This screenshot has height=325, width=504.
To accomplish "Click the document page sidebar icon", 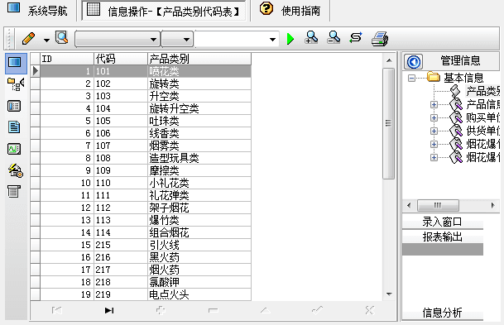I will 14,127.
